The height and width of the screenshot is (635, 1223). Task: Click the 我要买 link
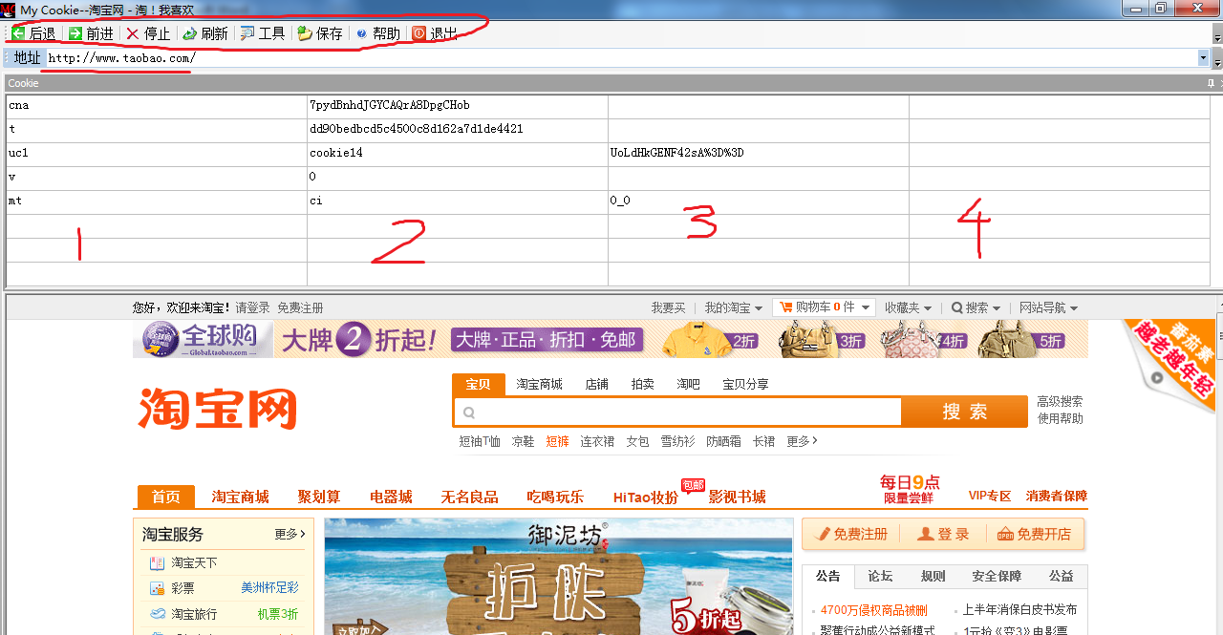click(669, 307)
